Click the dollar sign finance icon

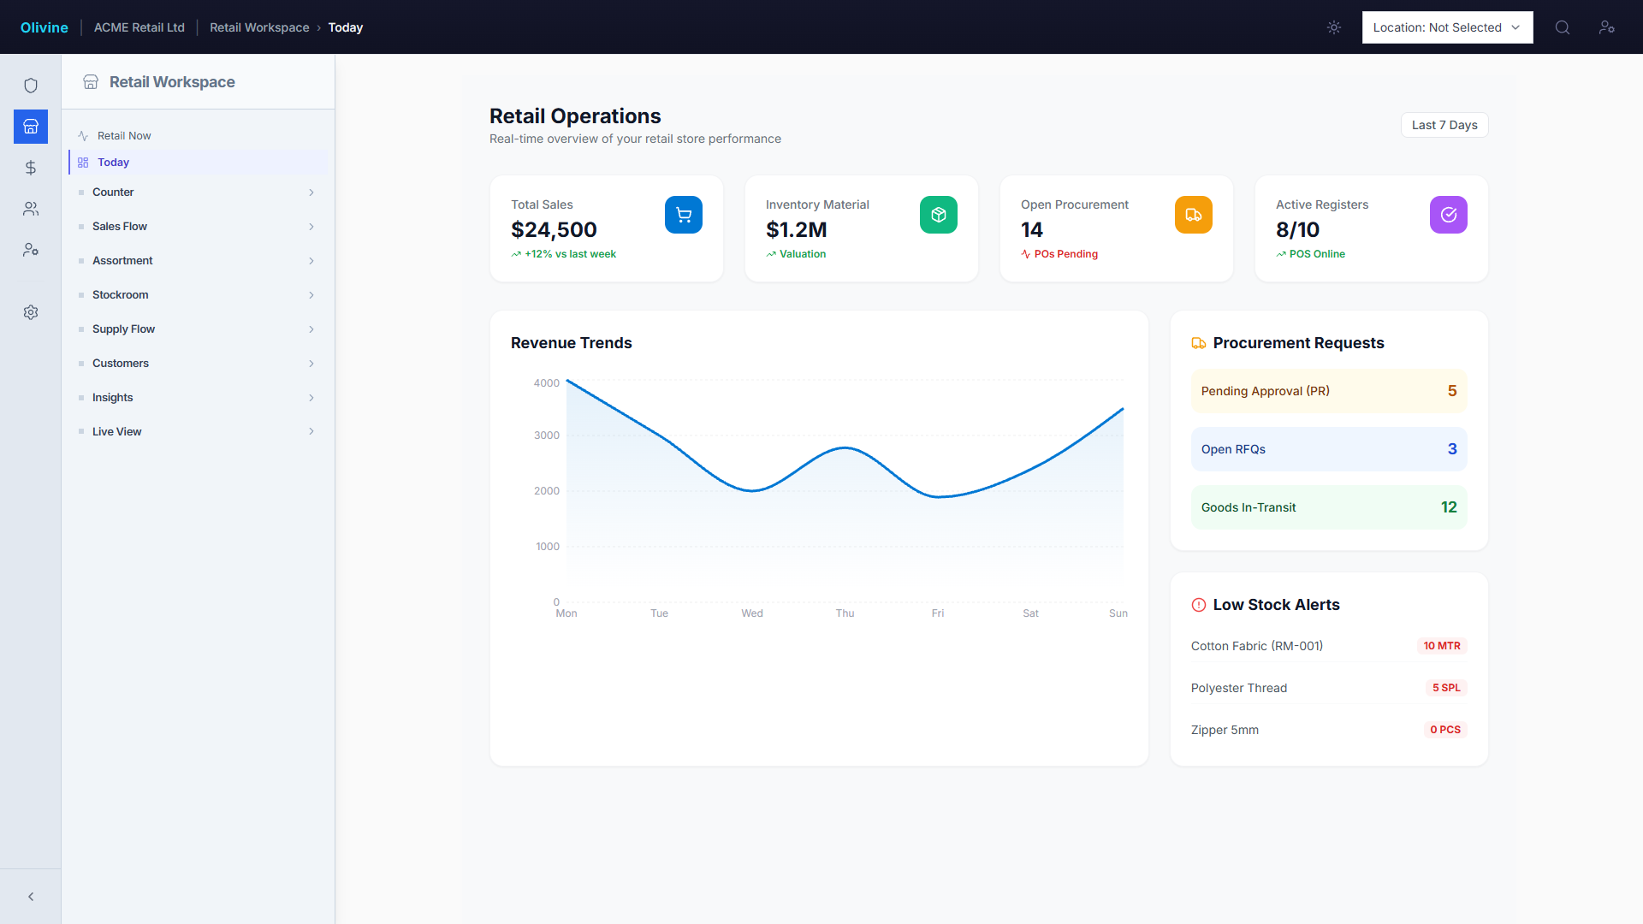pos(31,168)
